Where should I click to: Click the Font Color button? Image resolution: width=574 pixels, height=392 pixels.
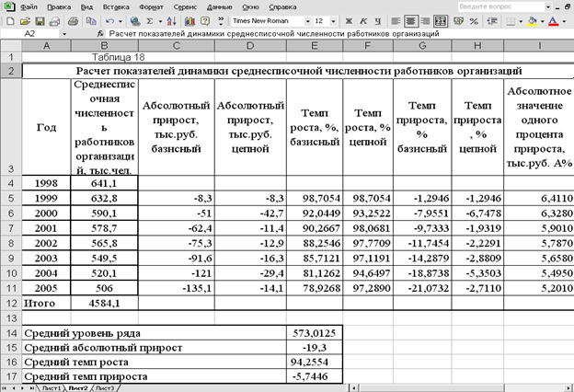(550, 19)
